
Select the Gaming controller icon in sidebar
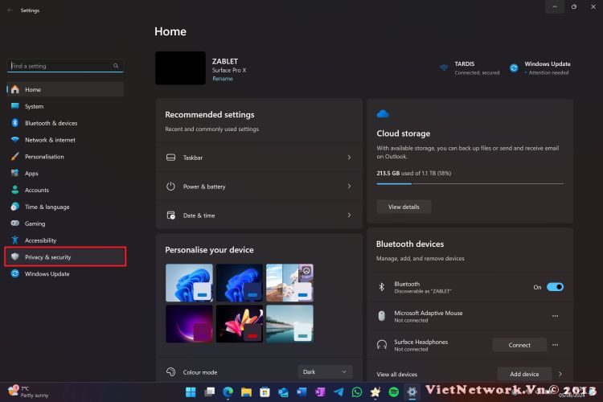click(14, 224)
